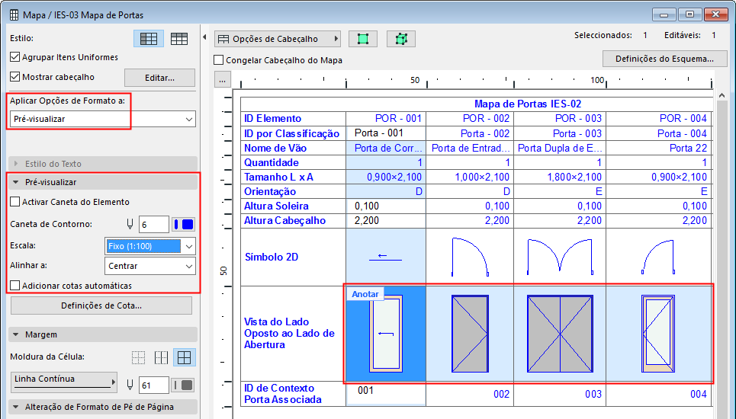Image resolution: width=736 pixels, height=419 pixels.
Task: Check Adicionar cotas automáticas
Action: [15, 286]
